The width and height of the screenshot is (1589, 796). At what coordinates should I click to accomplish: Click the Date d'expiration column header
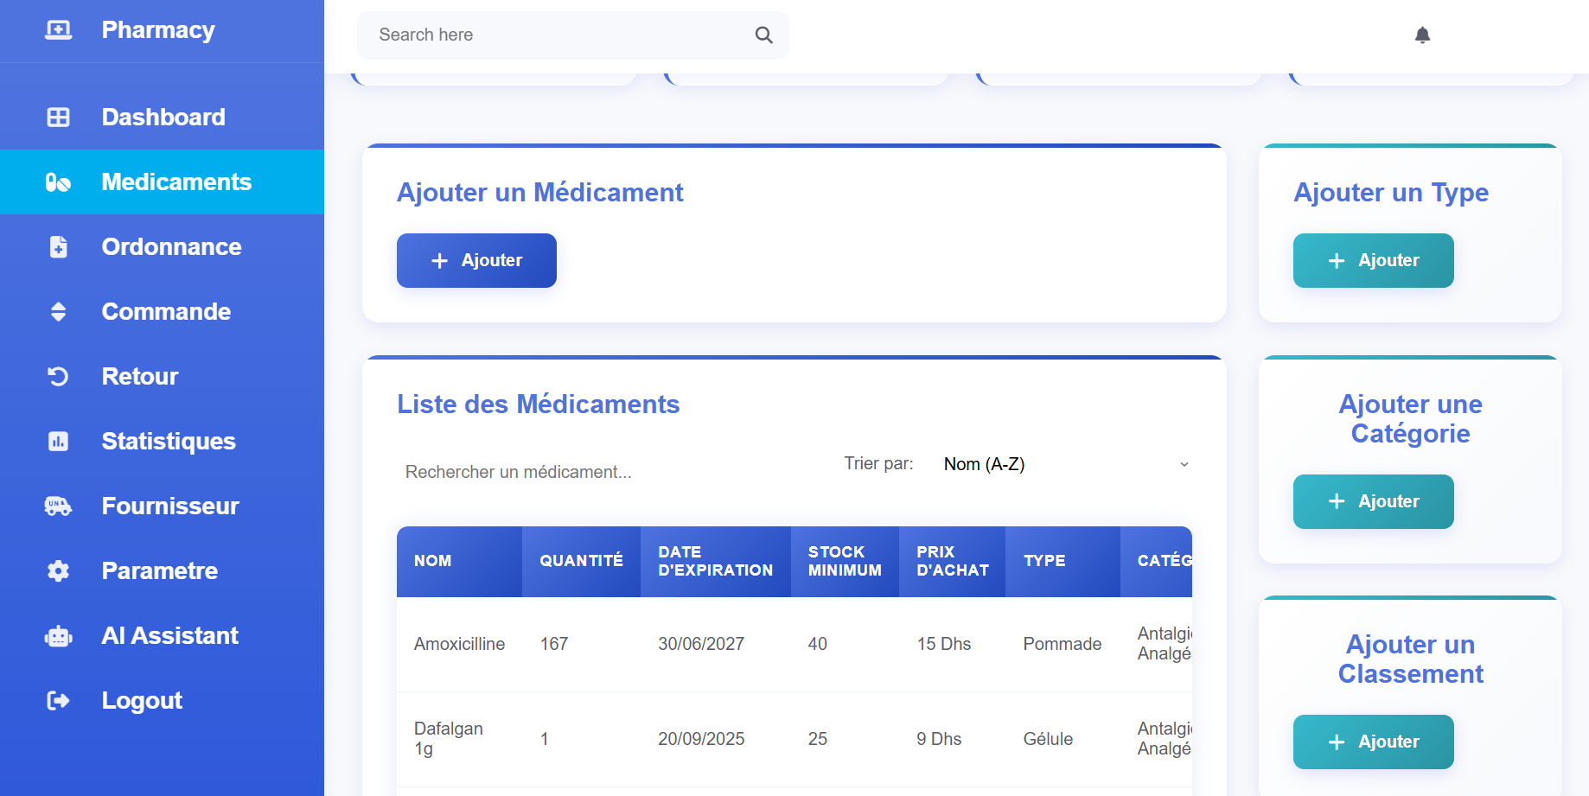tap(715, 562)
